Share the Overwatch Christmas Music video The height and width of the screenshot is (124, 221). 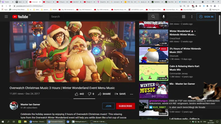coord(104,94)
